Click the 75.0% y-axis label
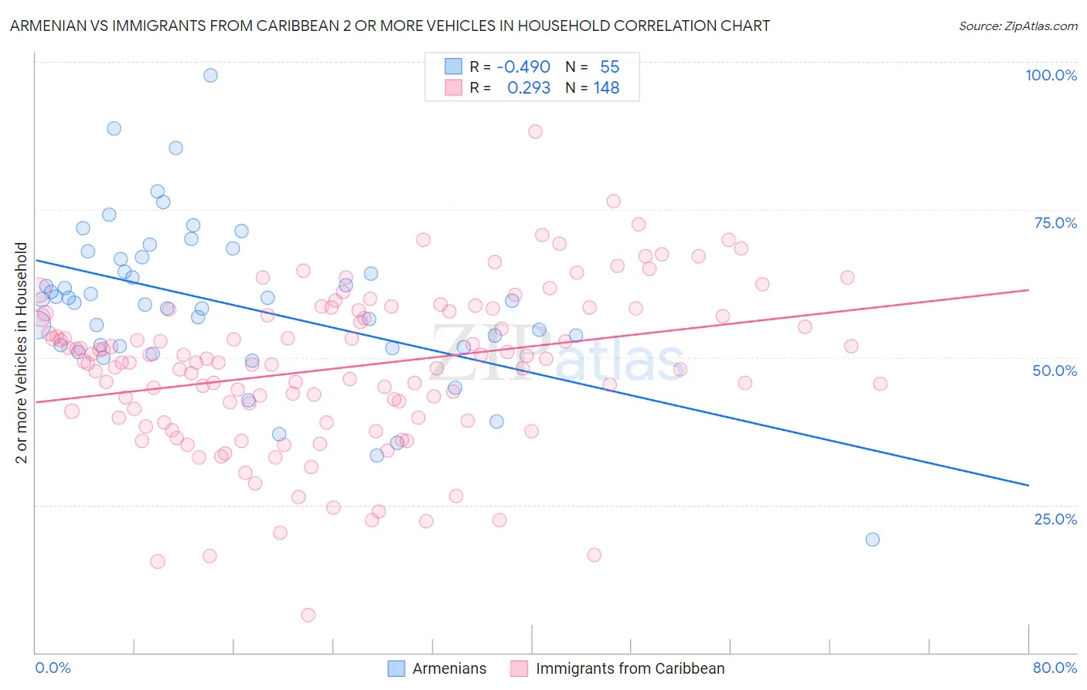Viewport: 1087px width, 690px height. (1055, 223)
